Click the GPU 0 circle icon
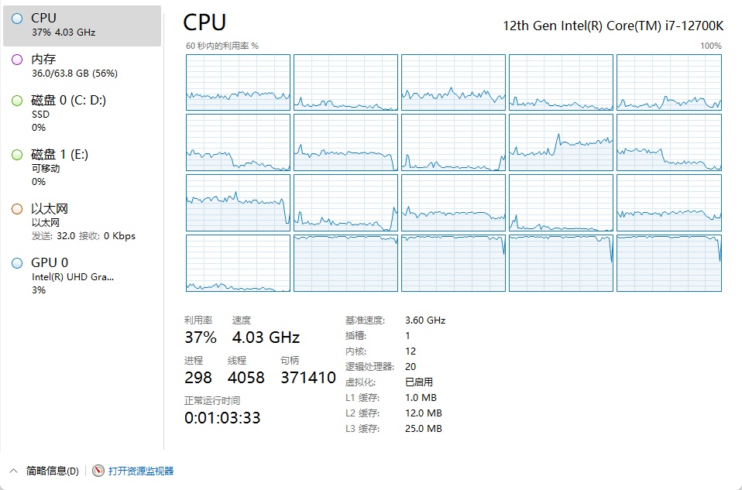 tap(17, 263)
